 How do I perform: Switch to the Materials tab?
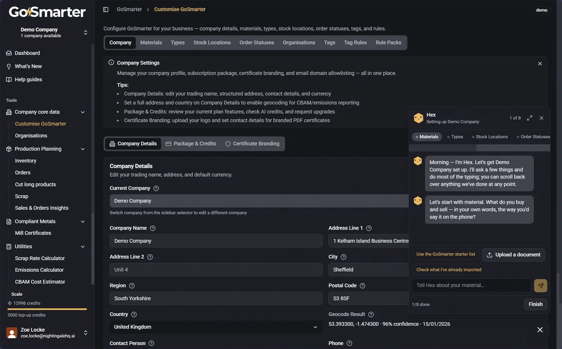[x=151, y=43]
